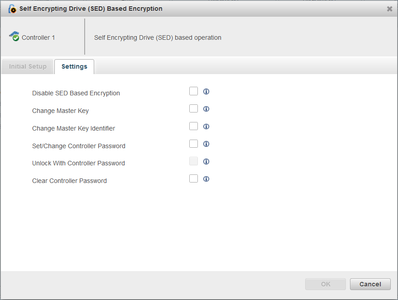View info for Disable SED Based Encryption
The image size is (398, 300).
click(206, 91)
